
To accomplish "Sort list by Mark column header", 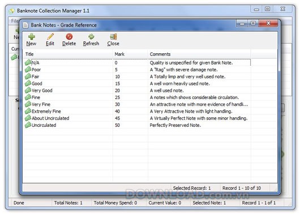I will (130, 54).
